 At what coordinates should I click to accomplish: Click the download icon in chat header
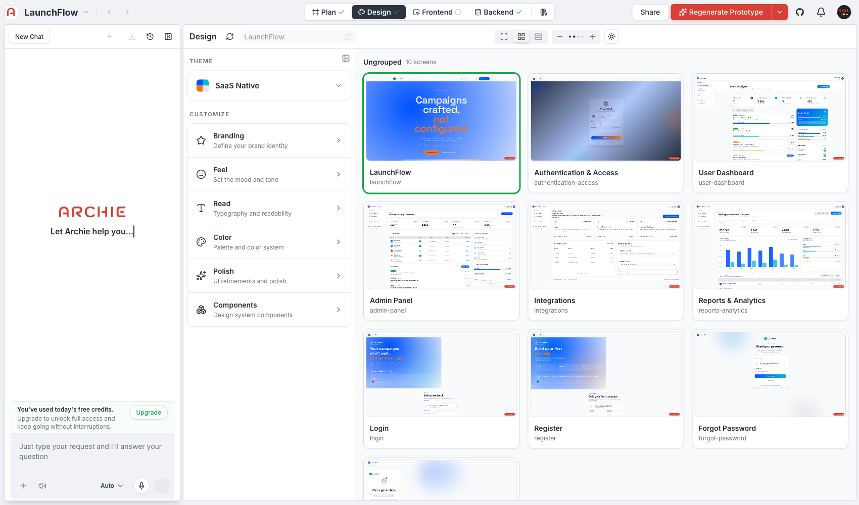[x=132, y=37]
